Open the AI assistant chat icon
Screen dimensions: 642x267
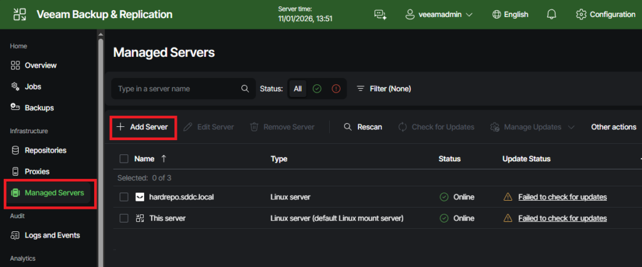pos(380,14)
